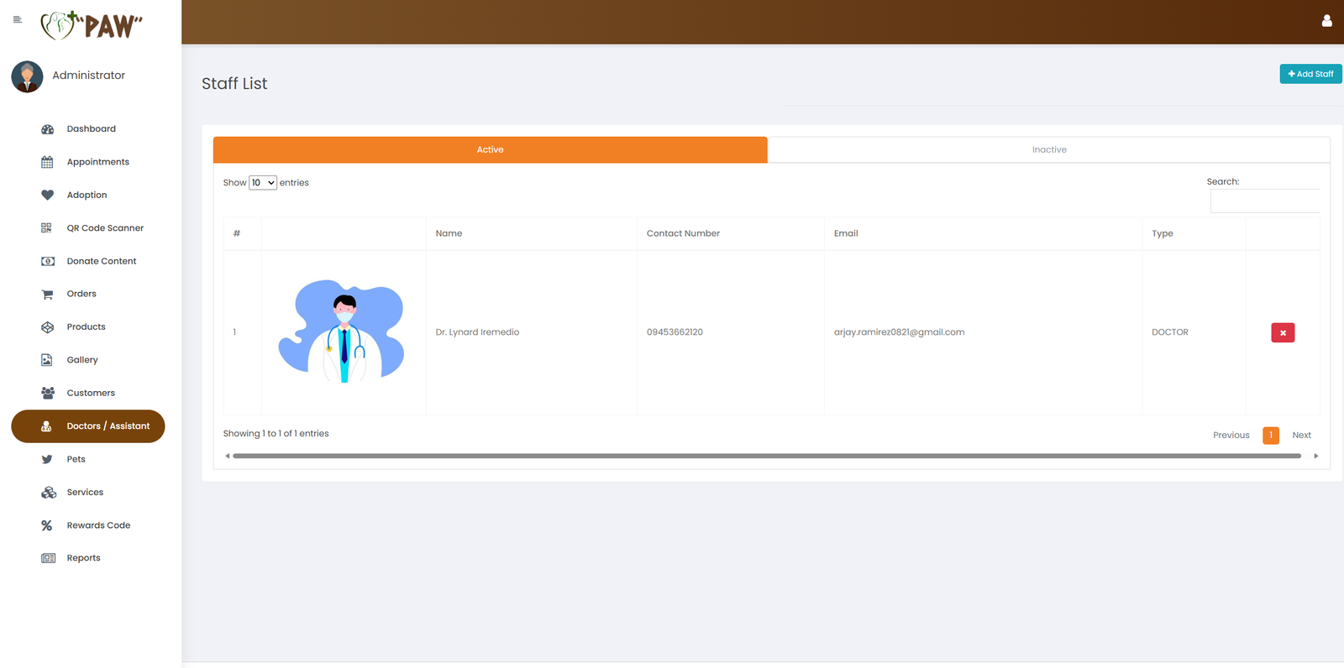Switch to the Inactive tab
Viewport: 1344px width, 668px height.
[1048, 149]
